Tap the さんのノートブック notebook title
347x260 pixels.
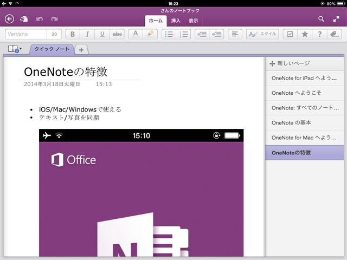click(180, 11)
